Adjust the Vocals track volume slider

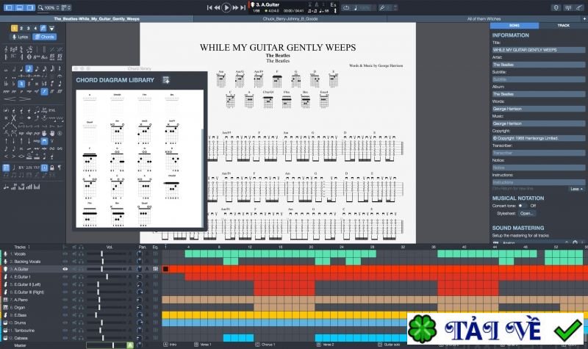[x=107, y=253]
